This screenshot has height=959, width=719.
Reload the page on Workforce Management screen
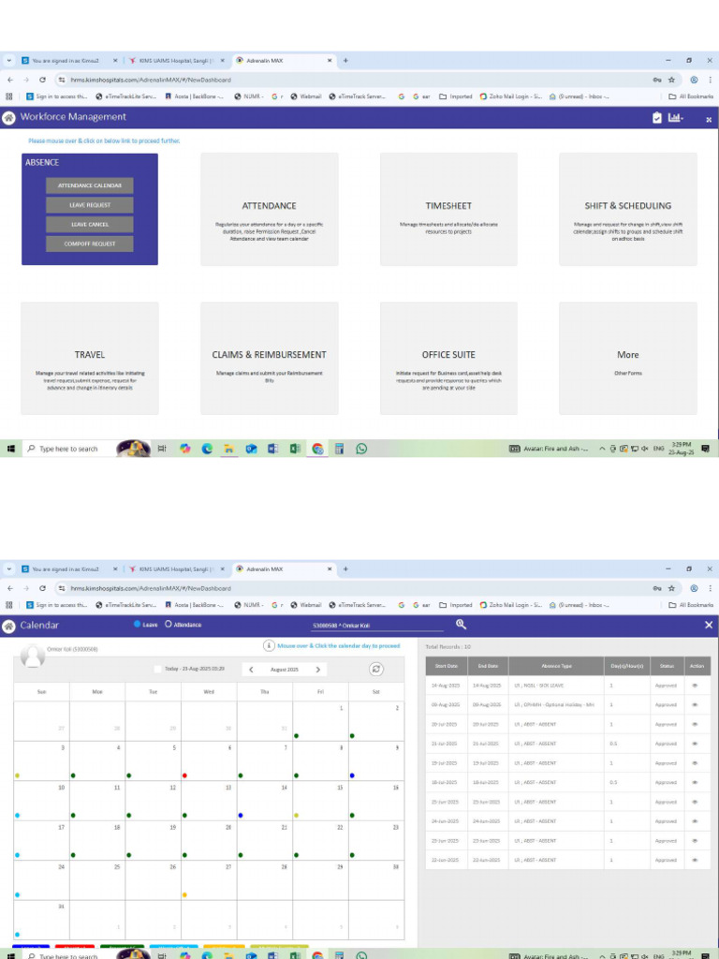click(x=42, y=80)
